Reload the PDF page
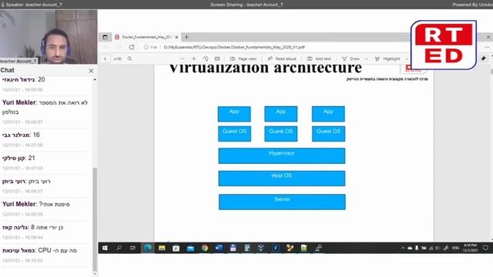Image resolution: width=493 pixels, height=277 pixels. [x=132, y=47]
